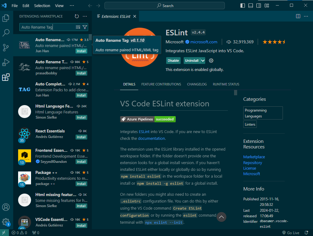The height and width of the screenshot is (236, 313).
Task: Open the Edit menu
Action: [26, 6]
